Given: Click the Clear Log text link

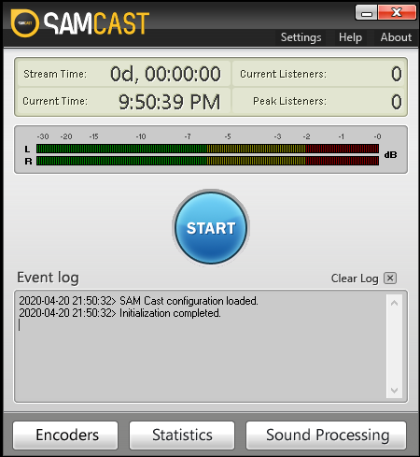Looking at the screenshot, I should 355,278.
